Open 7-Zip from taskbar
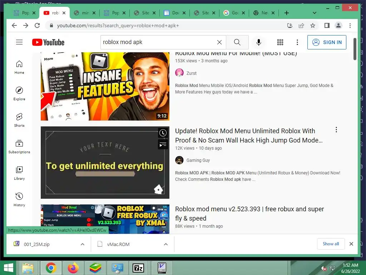Image resolution: width=366 pixels, height=275 pixels. 138,268
